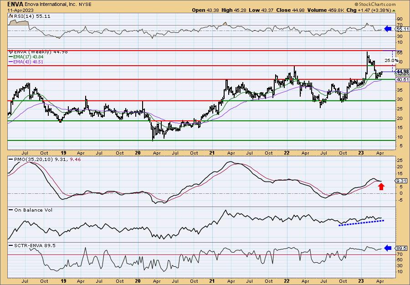Click year 19 on price chart time axis
The height and width of the screenshot is (285, 410).
(63, 153)
